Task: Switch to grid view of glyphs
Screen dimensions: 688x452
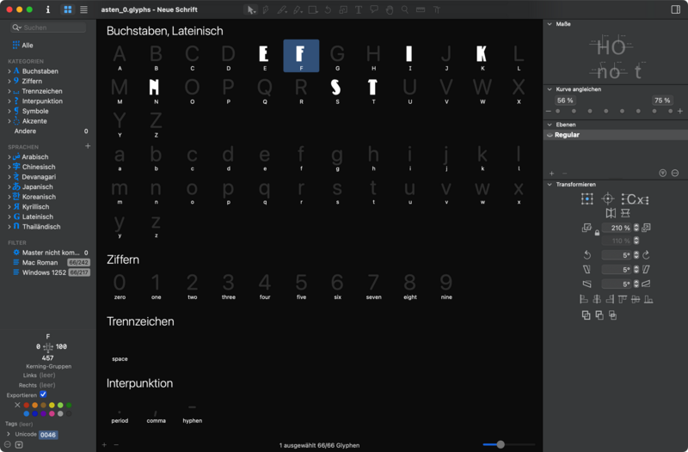Action: pos(68,9)
